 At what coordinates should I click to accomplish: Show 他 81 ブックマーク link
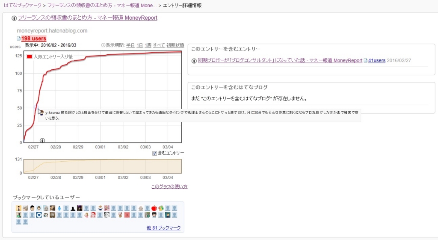pos(163,228)
